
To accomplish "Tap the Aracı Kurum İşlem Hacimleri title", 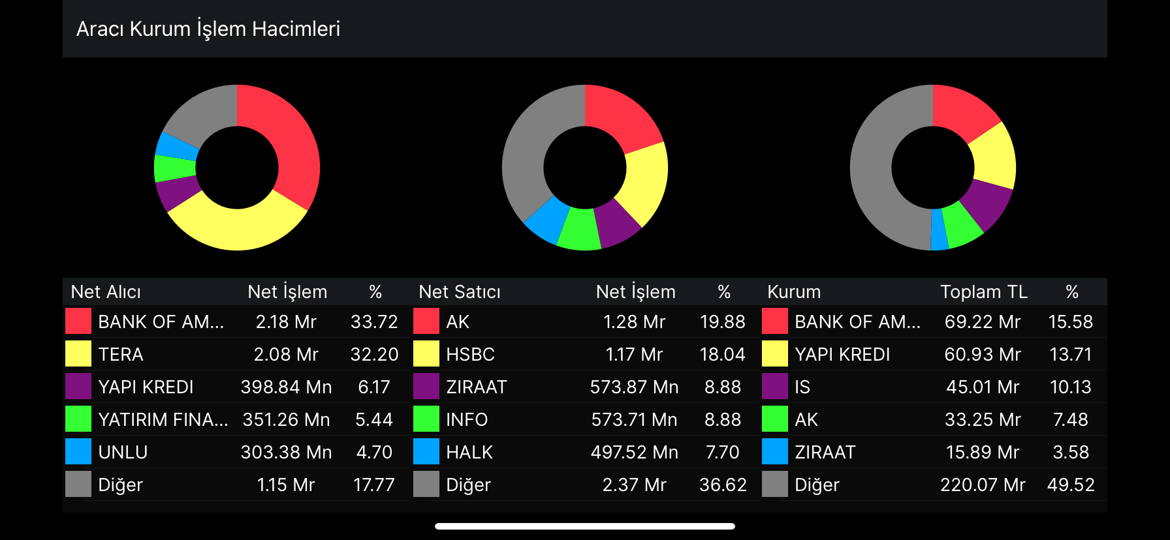I will pos(208,29).
